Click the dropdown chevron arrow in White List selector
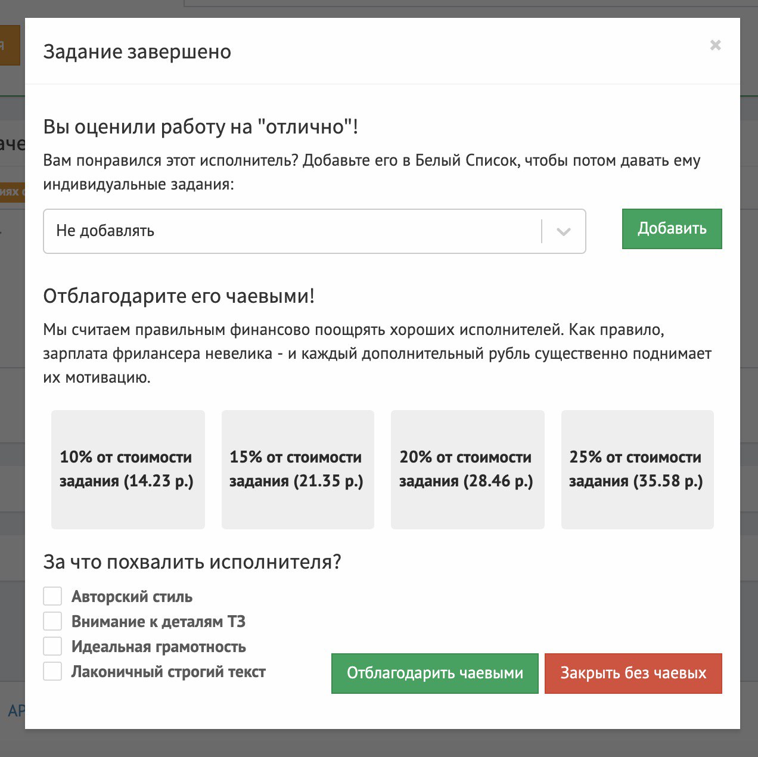Viewport: 758px width, 757px height. [563, 231]
